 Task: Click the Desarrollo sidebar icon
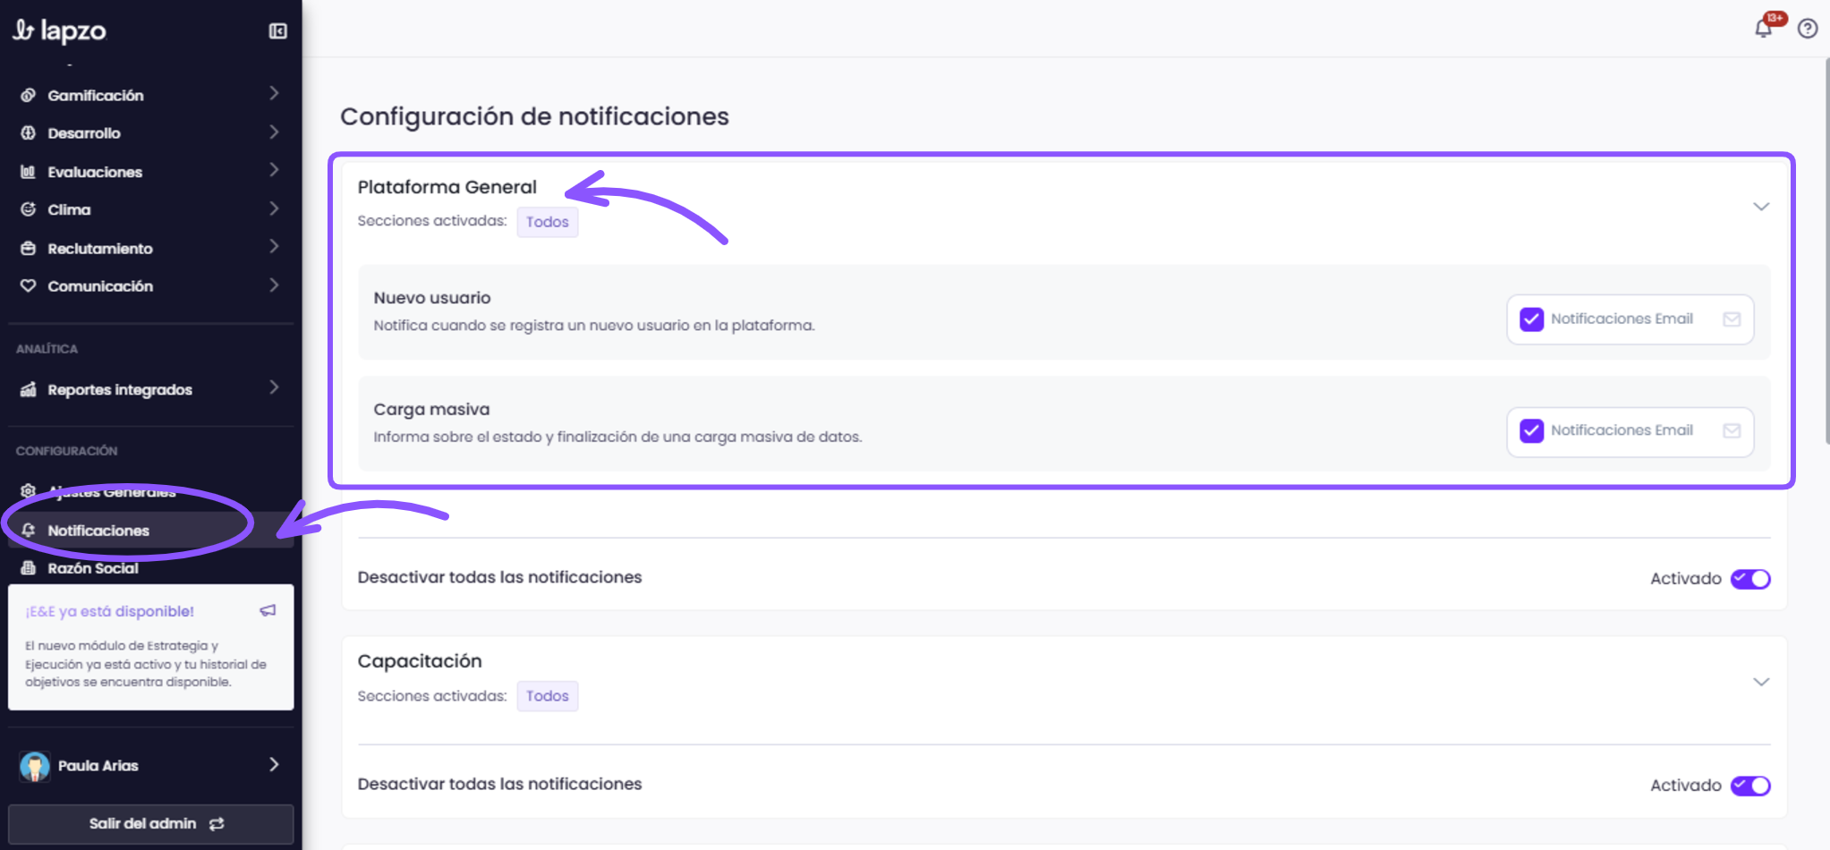29,133
